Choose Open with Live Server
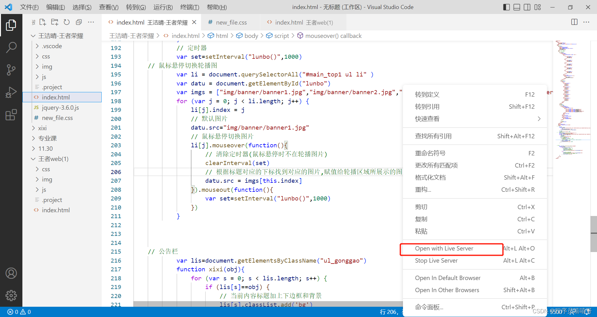 pyautogui.click(x=475, y=248)
